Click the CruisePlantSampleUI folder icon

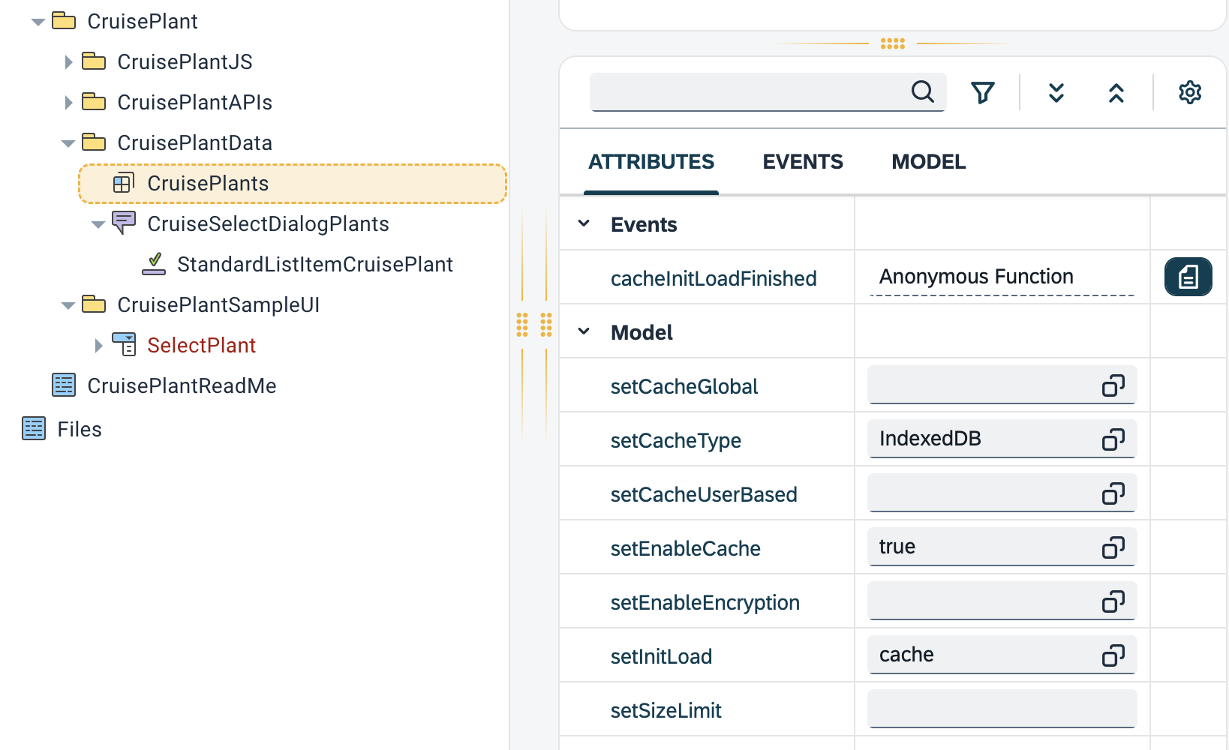point(94,304)
